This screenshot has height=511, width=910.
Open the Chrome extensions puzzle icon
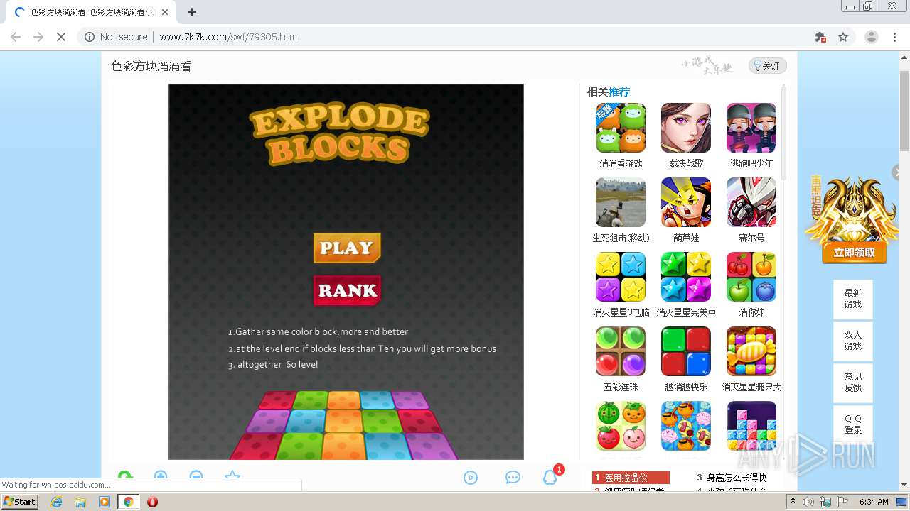[x=820, y=37]
